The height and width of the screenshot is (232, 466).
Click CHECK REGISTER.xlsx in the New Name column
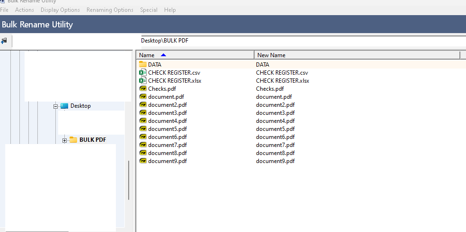pyautogui.click(x=282, y=81)
